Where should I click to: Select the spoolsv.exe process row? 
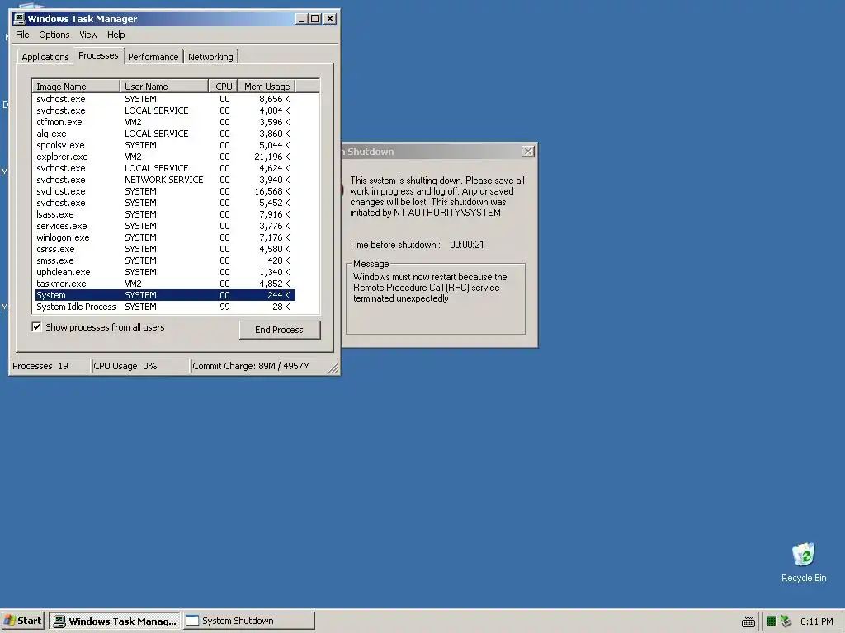coord(165,145)
